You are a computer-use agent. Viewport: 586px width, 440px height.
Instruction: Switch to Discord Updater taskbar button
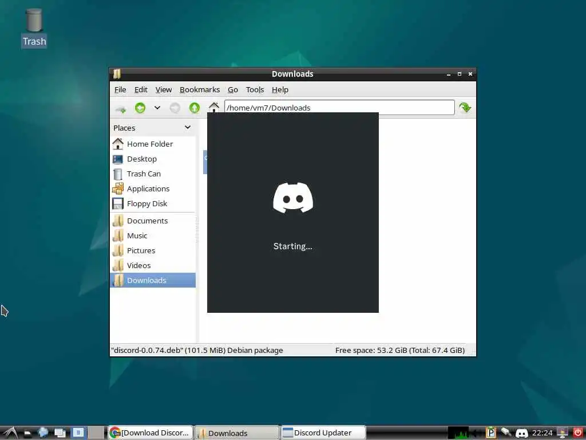(x=323, y=433)
